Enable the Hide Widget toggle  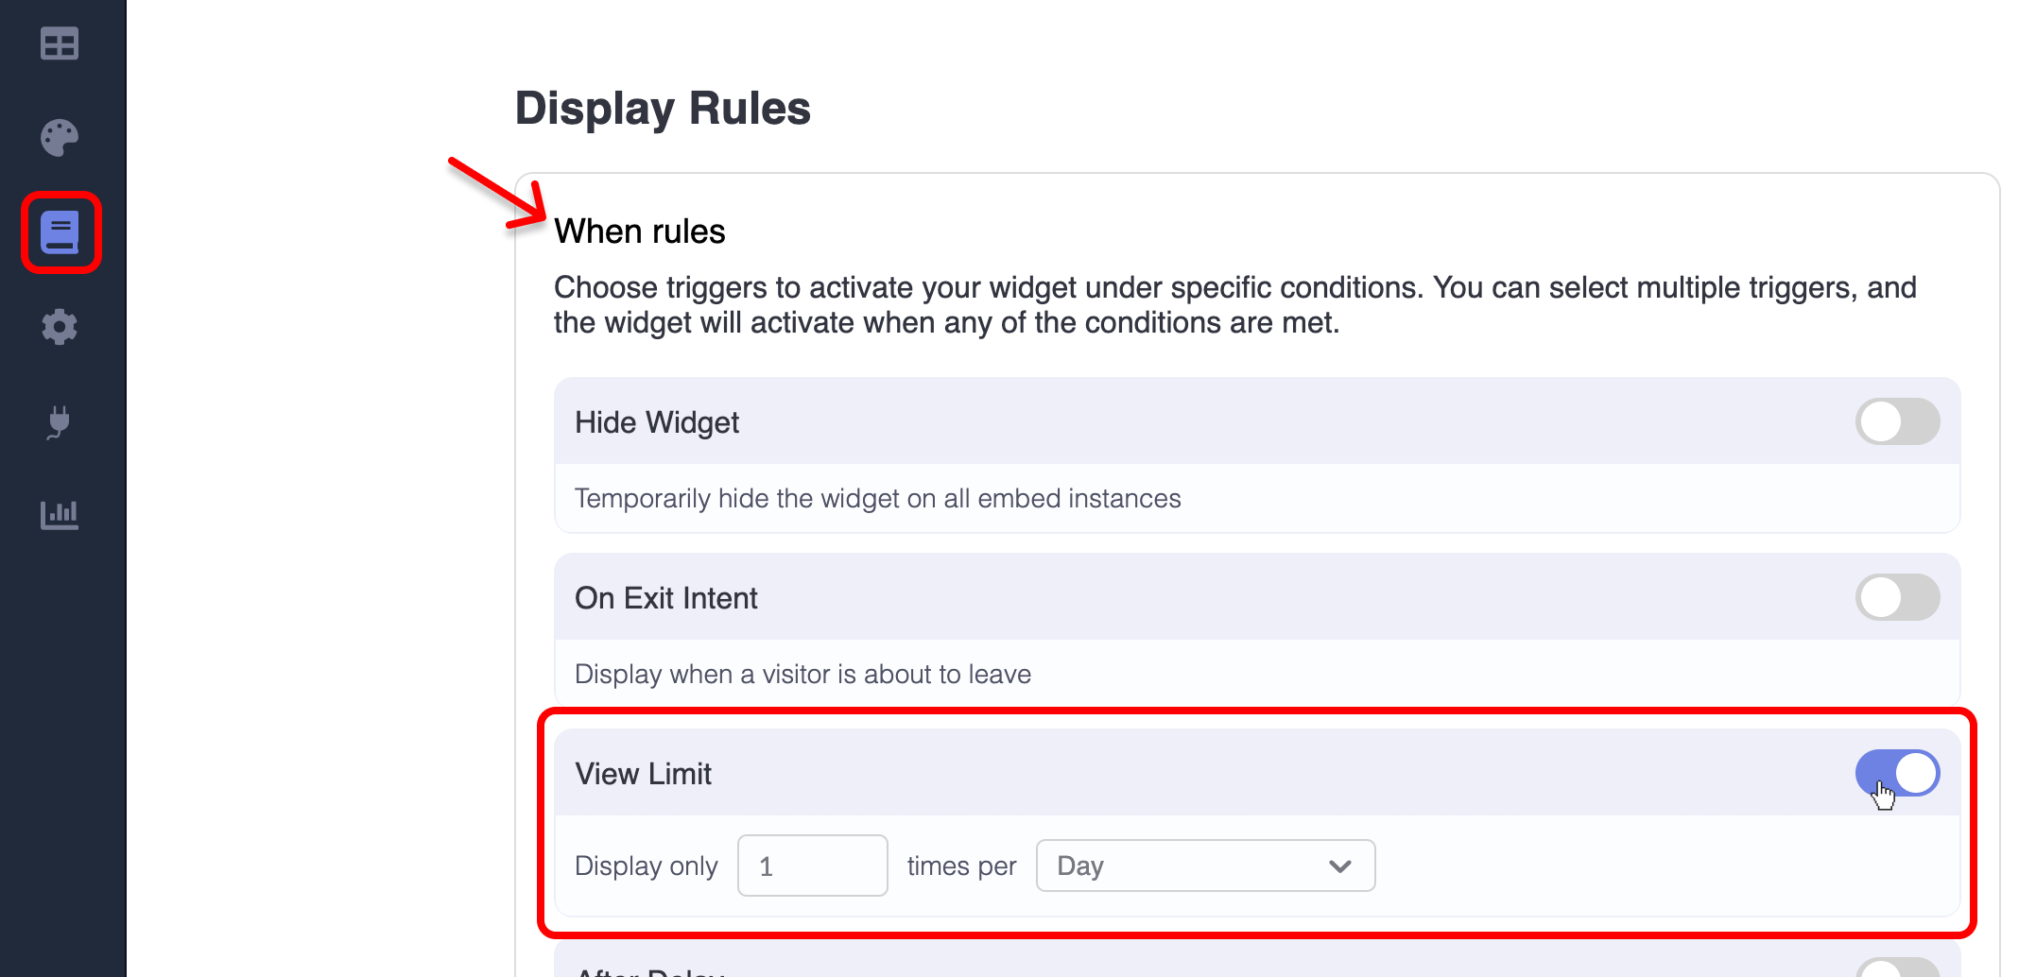(x=1897, y=421)
